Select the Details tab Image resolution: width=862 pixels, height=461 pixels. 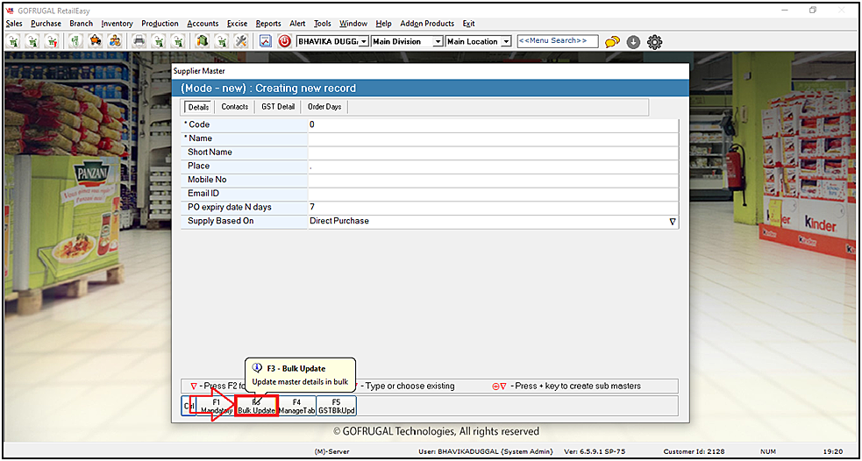click(198, 107)
